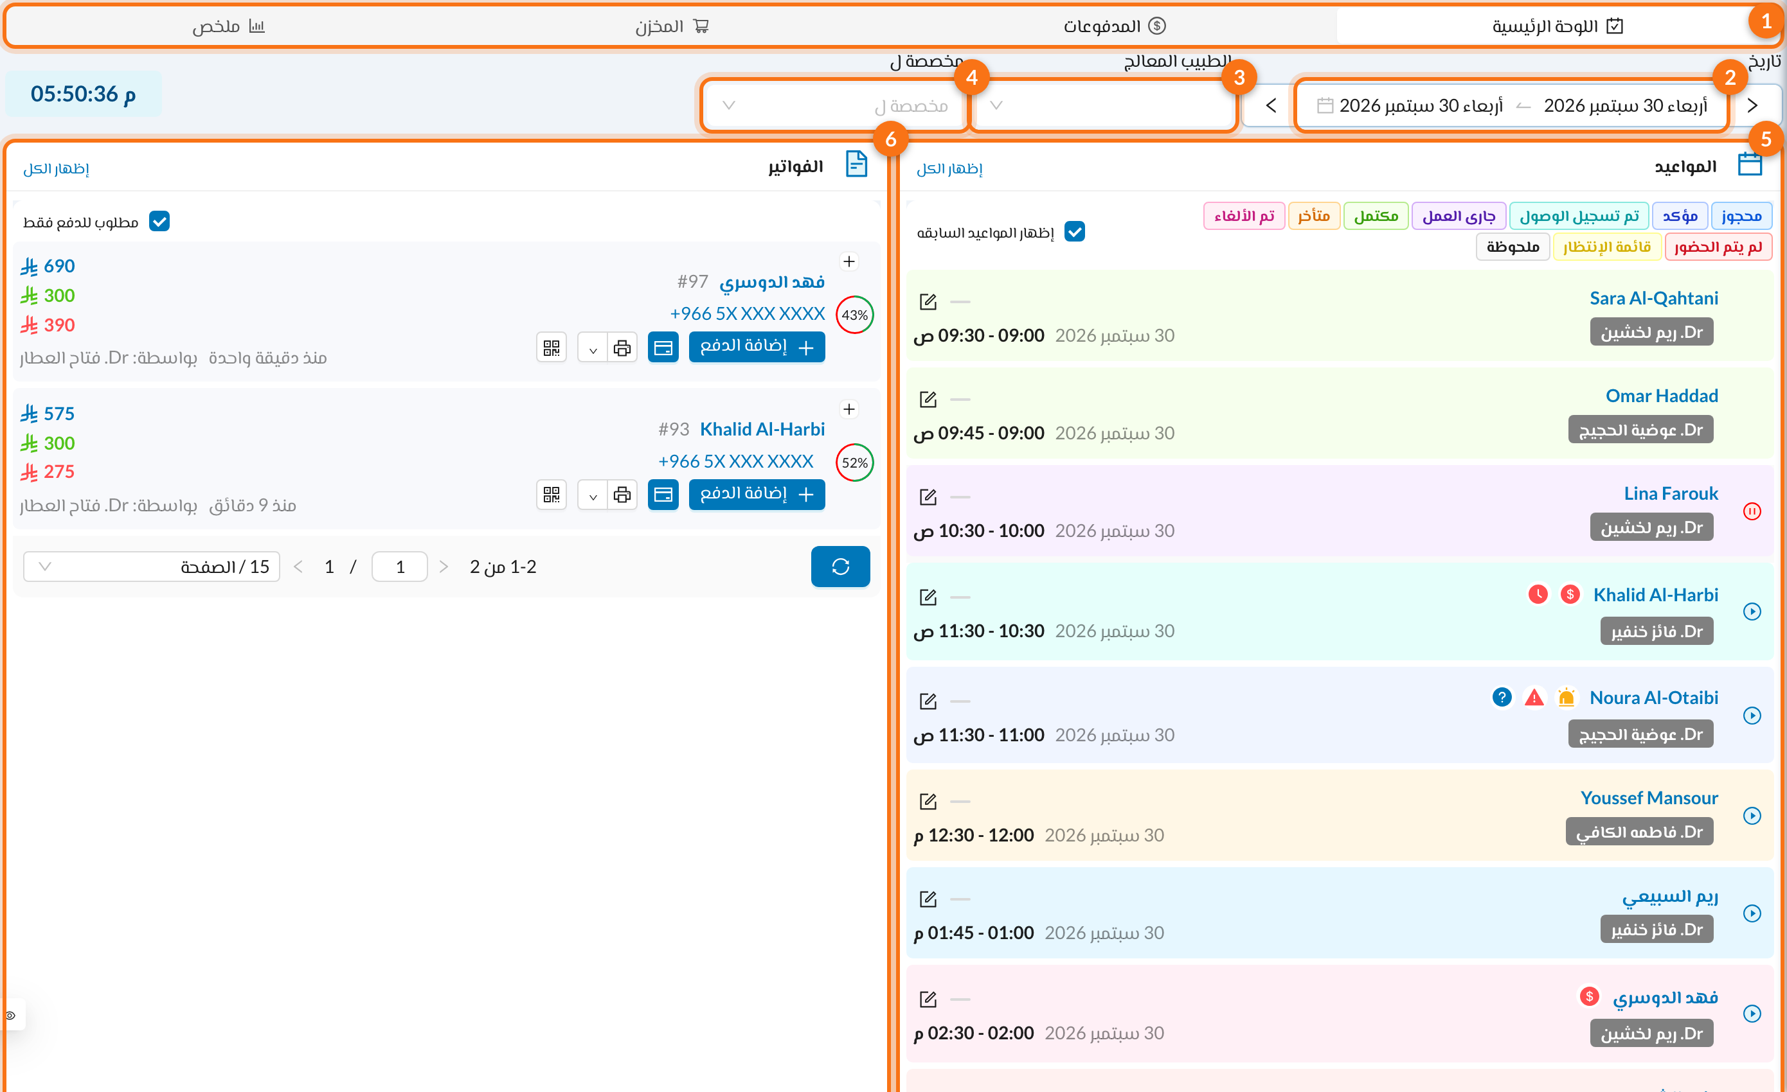
Task: Open the date range picker field
Action: (1511, 106)
